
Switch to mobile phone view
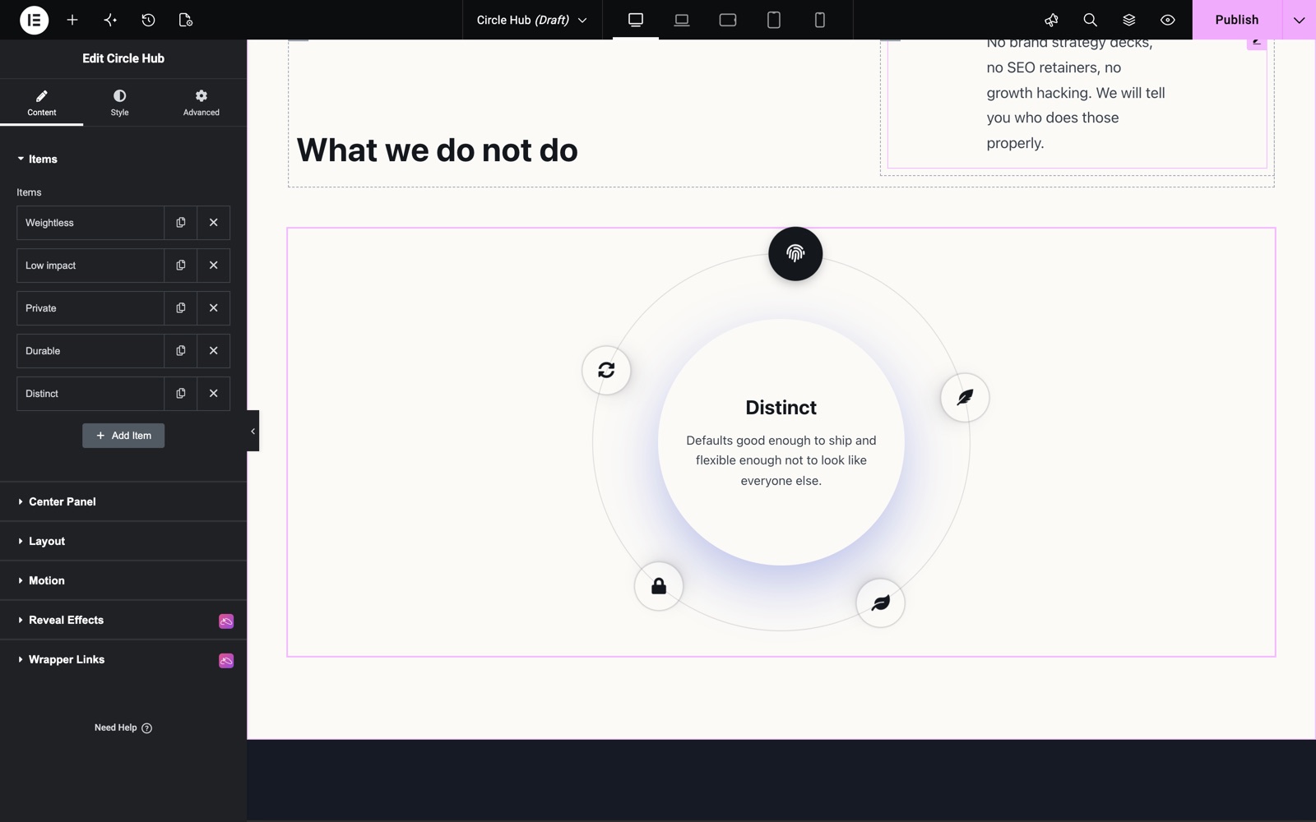click(820, 20)
